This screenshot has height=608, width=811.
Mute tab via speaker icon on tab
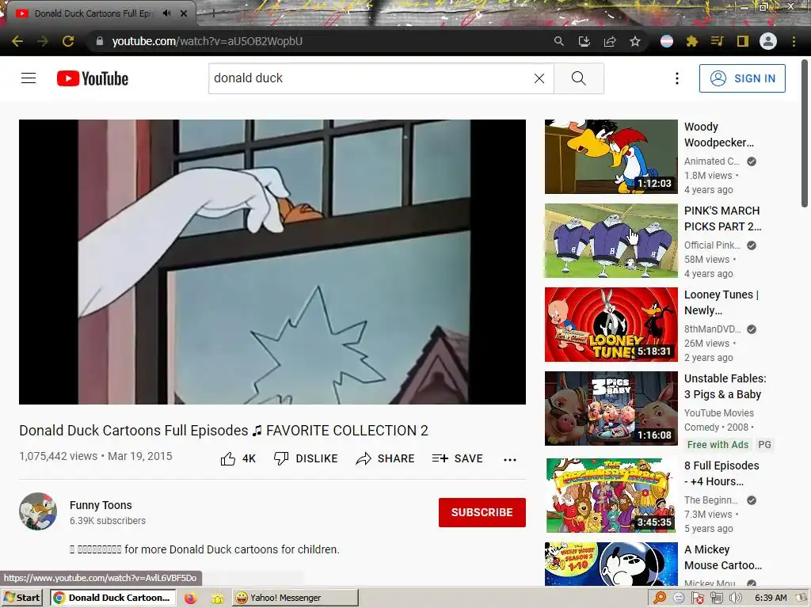point(166,13)
